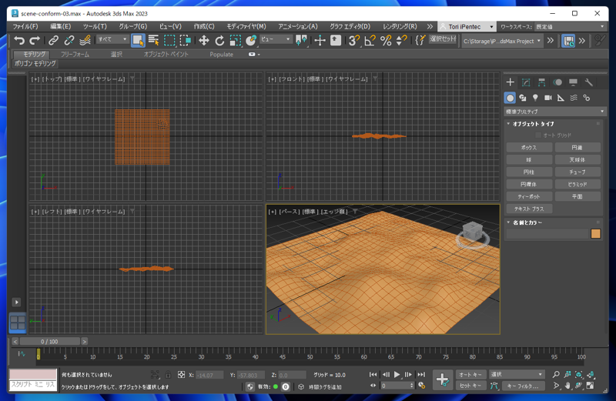Open the Hierarchy panel tab

[x=541, y=82]
